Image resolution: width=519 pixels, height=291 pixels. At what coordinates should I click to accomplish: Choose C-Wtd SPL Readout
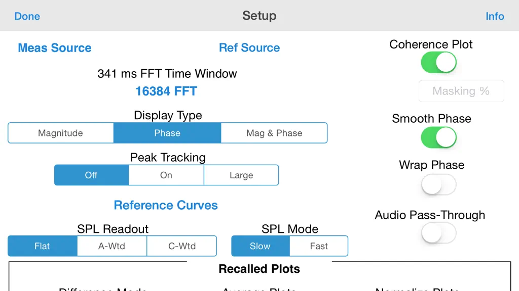click(x=182, y=246)
